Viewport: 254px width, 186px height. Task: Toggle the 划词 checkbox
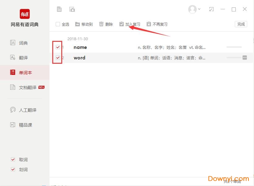13,170
